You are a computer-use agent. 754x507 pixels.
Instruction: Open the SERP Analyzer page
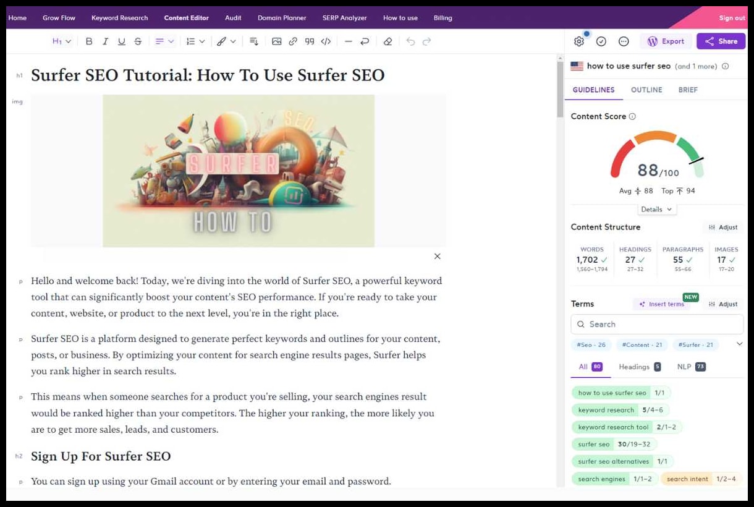pyautogui.click(x=345, y=18)
